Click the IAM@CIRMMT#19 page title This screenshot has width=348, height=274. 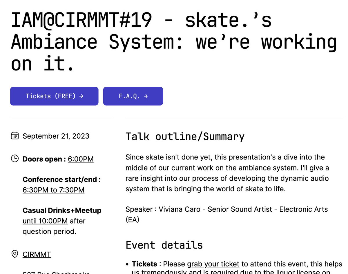click(174, 41)
